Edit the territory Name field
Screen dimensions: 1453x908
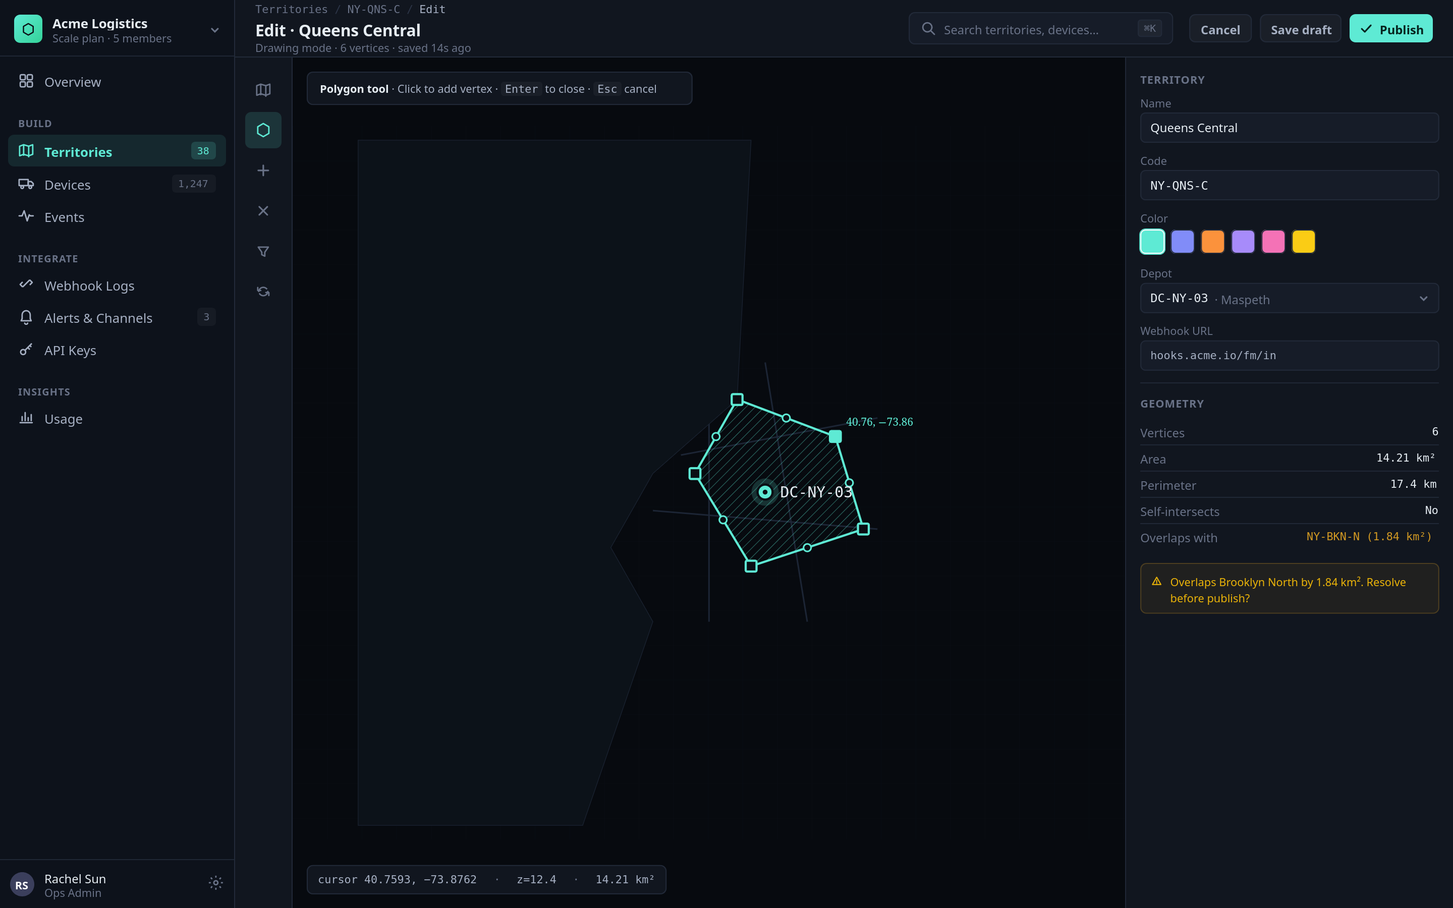1289,128
